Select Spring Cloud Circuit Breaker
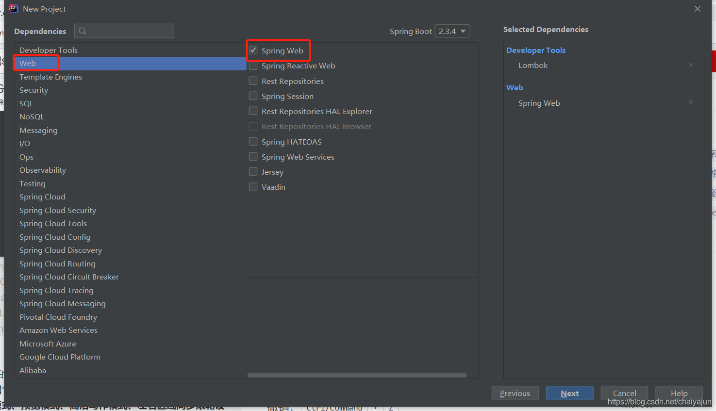716x411 pixels. click(131, 277)
